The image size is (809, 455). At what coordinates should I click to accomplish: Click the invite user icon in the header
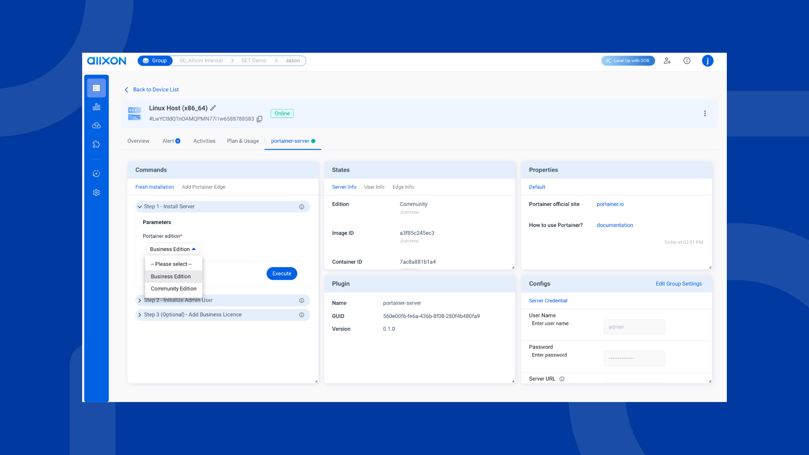pos(667,61)
